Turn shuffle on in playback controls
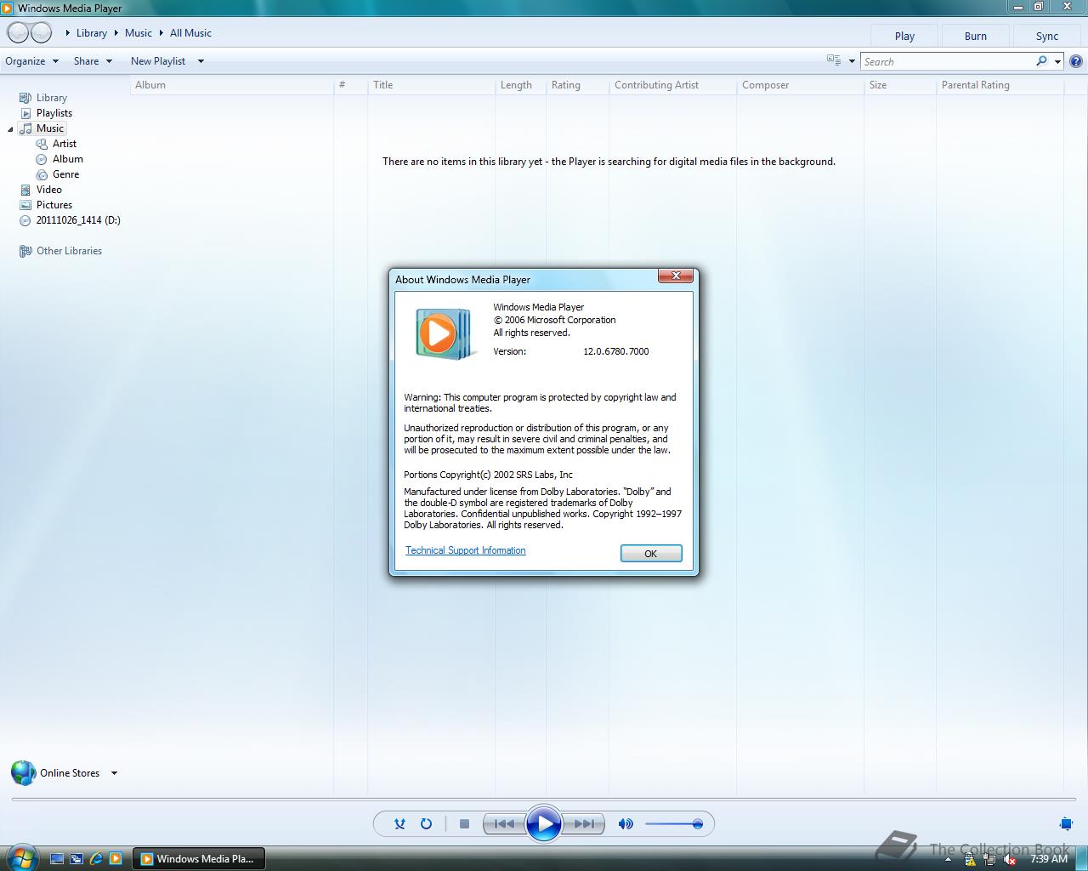 pos(399,823)
